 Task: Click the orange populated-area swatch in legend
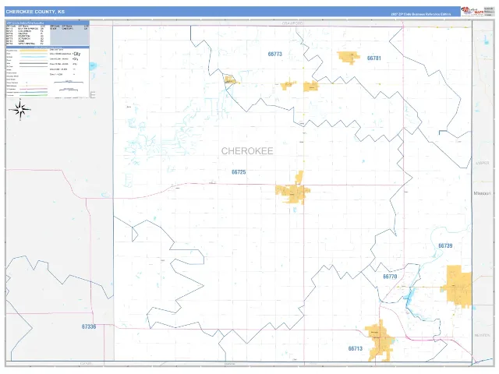(34, 51)
